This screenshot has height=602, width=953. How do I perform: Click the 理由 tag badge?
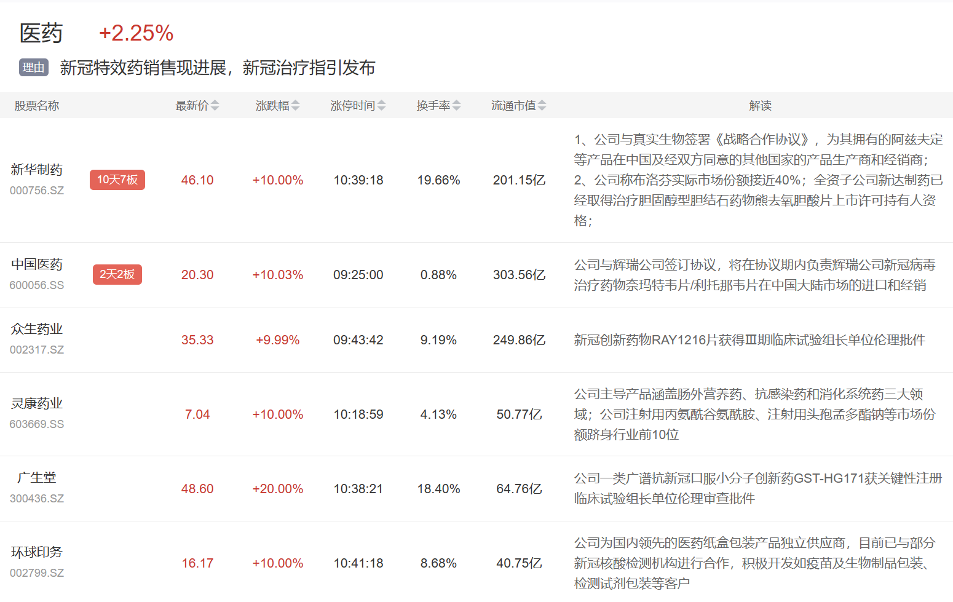tap(34, 68)
